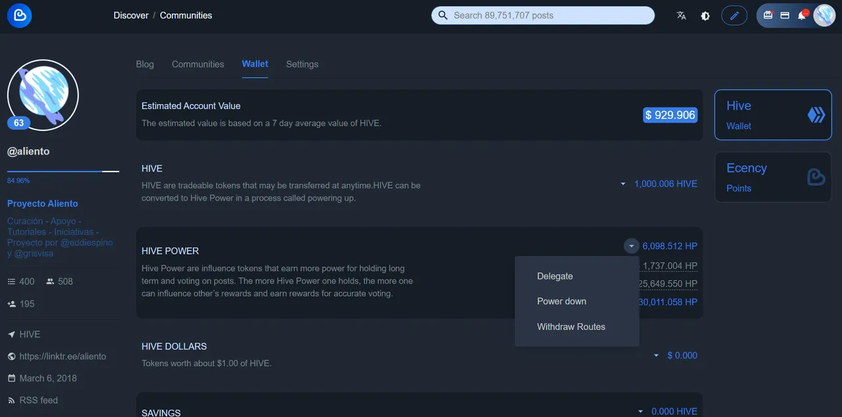Screen dimensions: 842x417
Task: Open the notifications bell
Action: (802, 15)
